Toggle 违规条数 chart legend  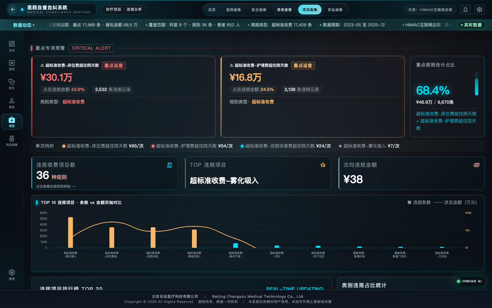click(419, 202)
